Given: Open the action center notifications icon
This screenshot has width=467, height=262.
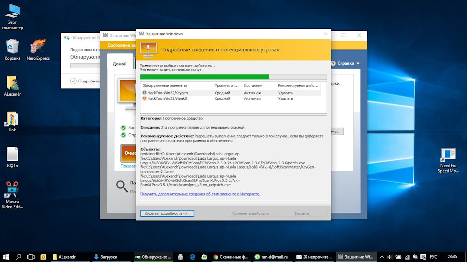Looking at the screenshot, I should pos(423,257).
